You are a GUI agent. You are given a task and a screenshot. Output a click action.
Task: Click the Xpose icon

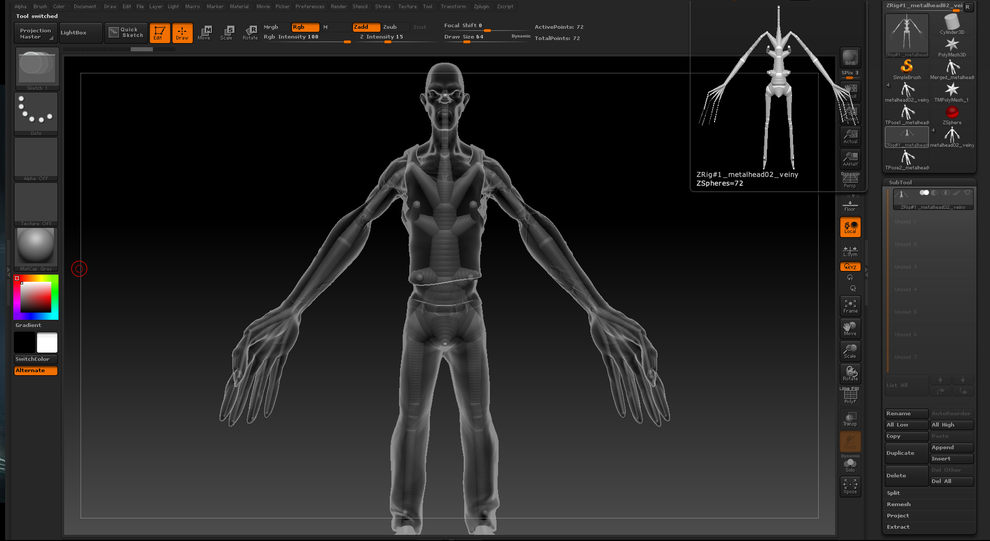click(x=850, y=486)
